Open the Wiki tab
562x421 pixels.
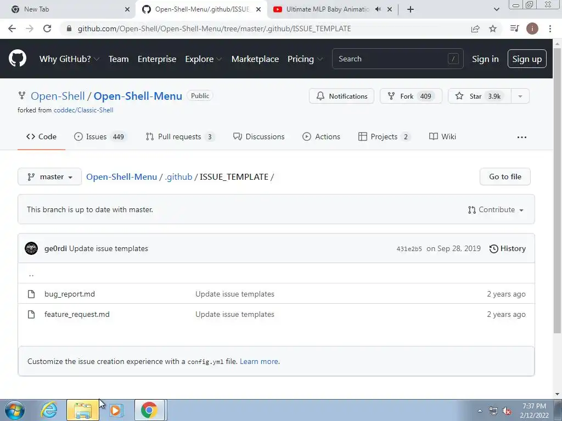click(x=443, y=136)
